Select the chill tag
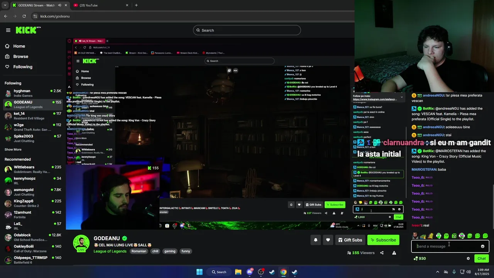 [155, 251]
